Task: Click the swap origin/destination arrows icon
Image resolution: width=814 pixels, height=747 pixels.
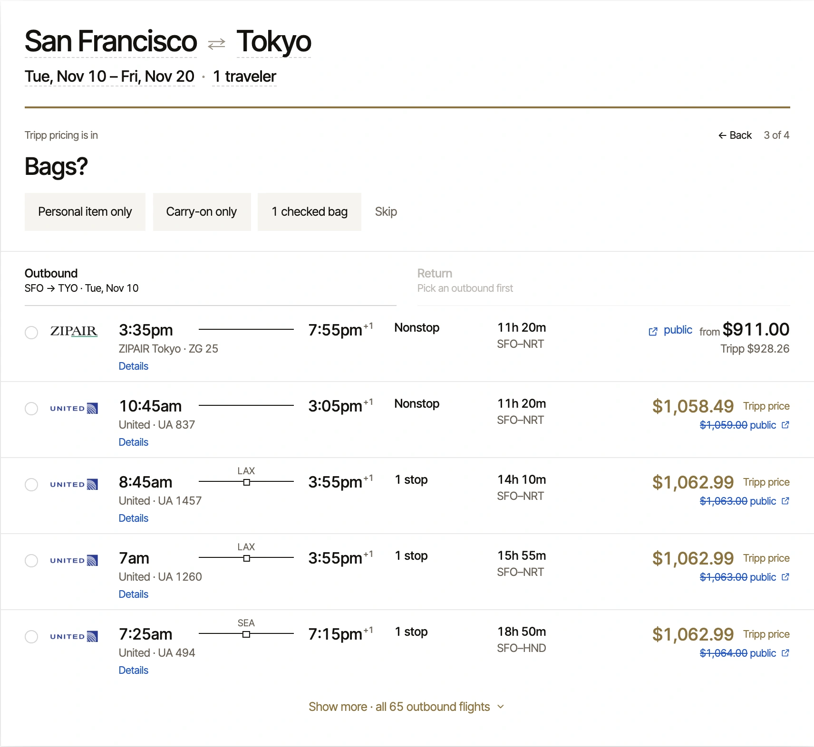Action: coord(216,44)
